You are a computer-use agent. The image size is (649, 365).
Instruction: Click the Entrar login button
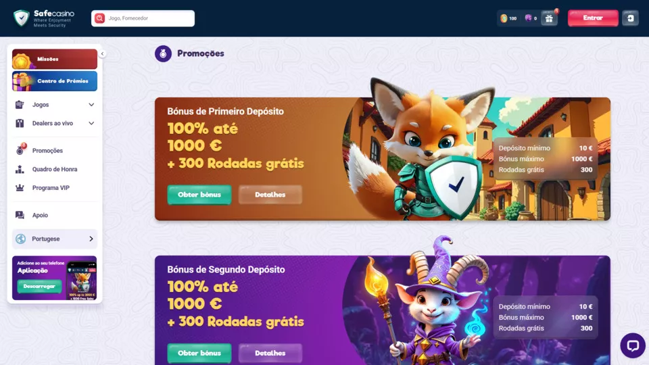(593, 18)
